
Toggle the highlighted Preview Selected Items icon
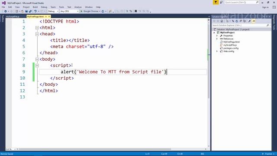[254, 21]
